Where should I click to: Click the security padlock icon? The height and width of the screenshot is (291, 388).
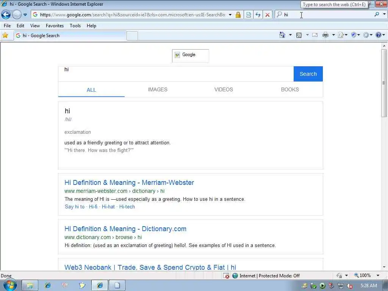[x=238, y=15]
